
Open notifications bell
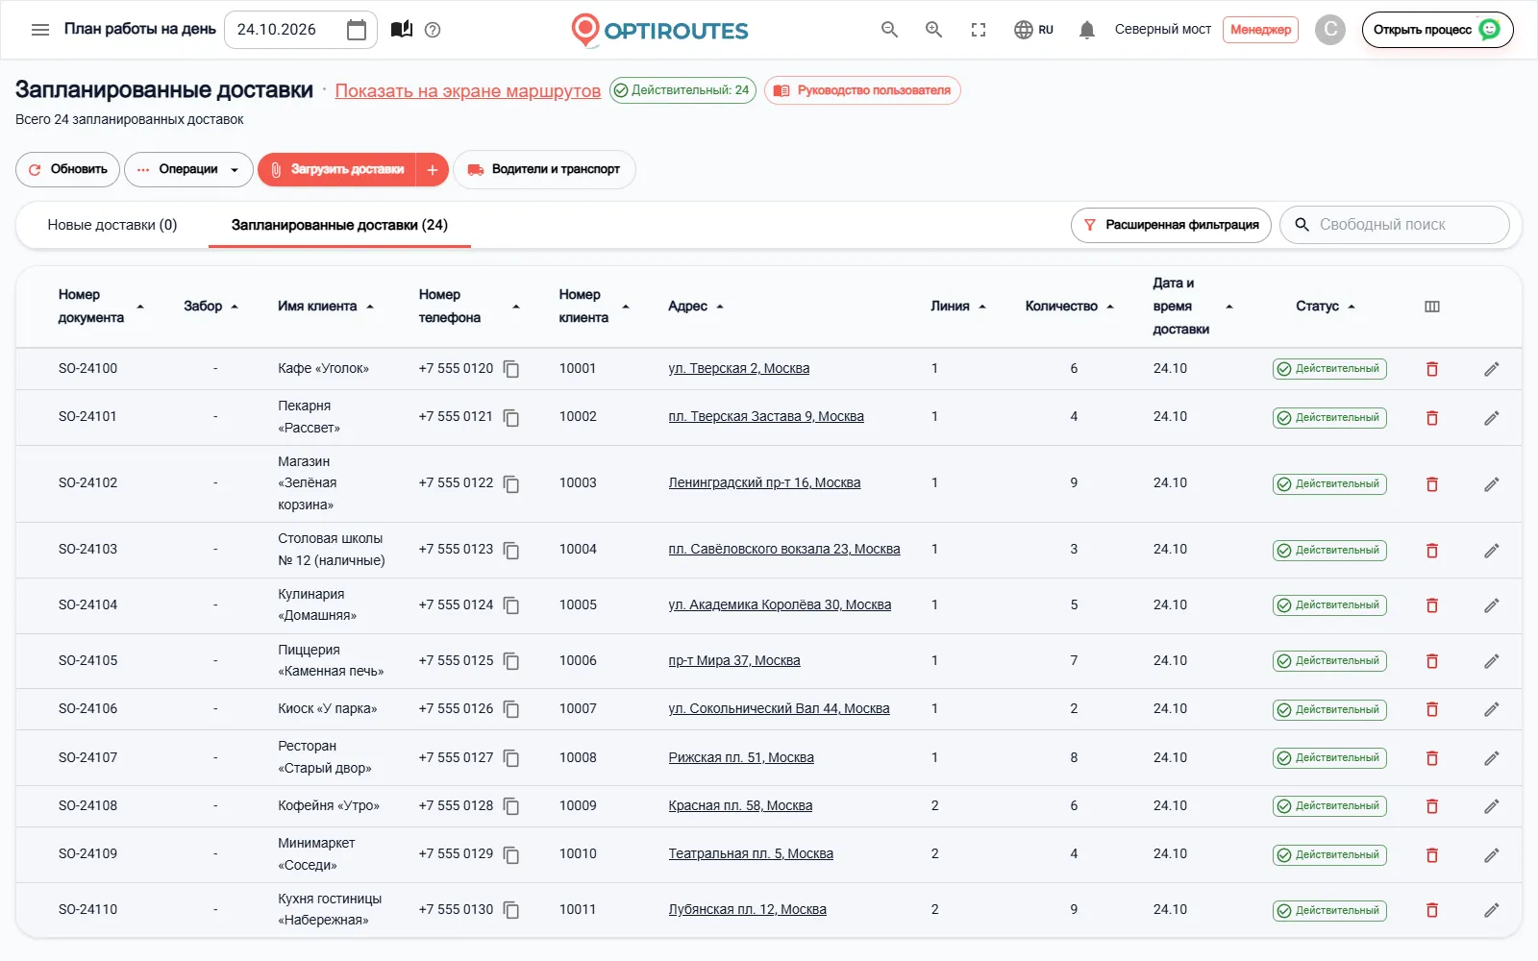[1087, 30]
